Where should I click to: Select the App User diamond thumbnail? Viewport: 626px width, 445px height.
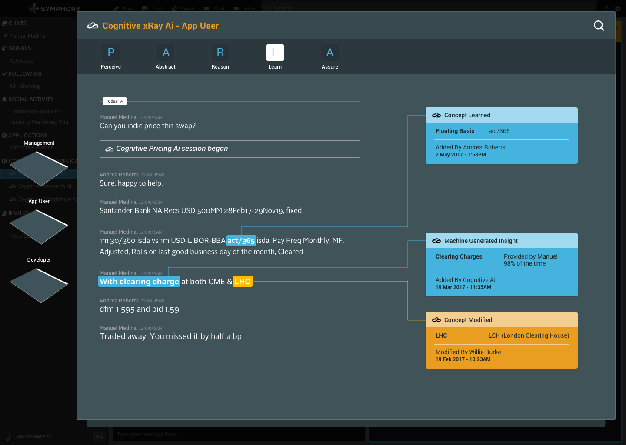[39, 227]
